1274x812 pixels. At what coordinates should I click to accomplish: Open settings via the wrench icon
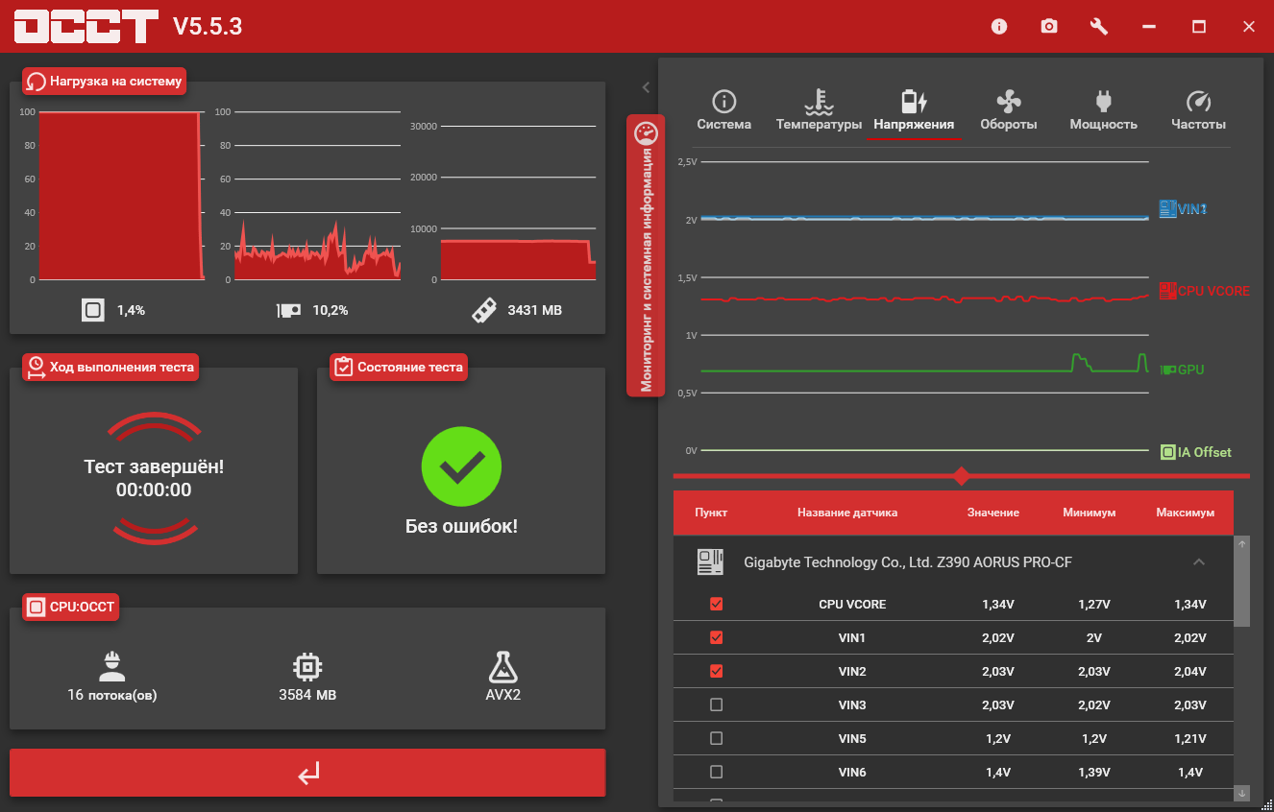1099,27
